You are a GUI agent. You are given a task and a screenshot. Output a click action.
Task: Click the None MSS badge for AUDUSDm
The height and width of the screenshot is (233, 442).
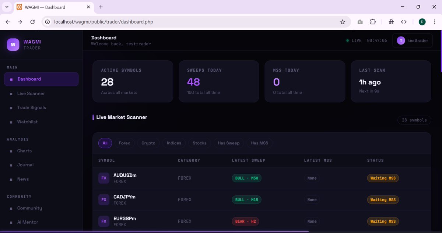[x=312, y=178]
